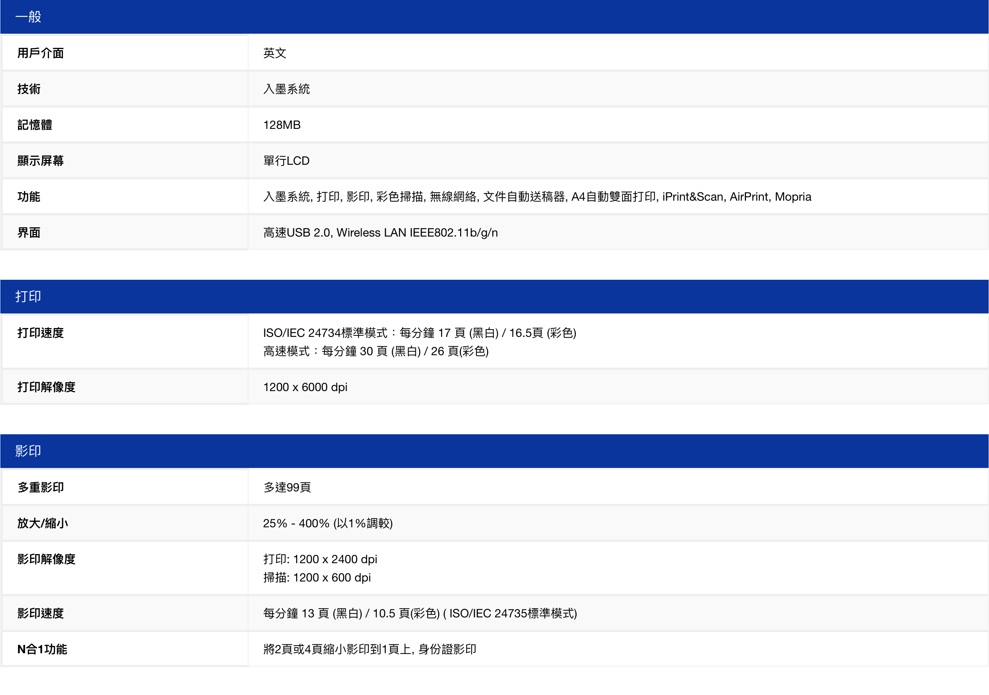989x695 pixels.
Task: Click the 打印速度 row label
Action: pos(41,332)
